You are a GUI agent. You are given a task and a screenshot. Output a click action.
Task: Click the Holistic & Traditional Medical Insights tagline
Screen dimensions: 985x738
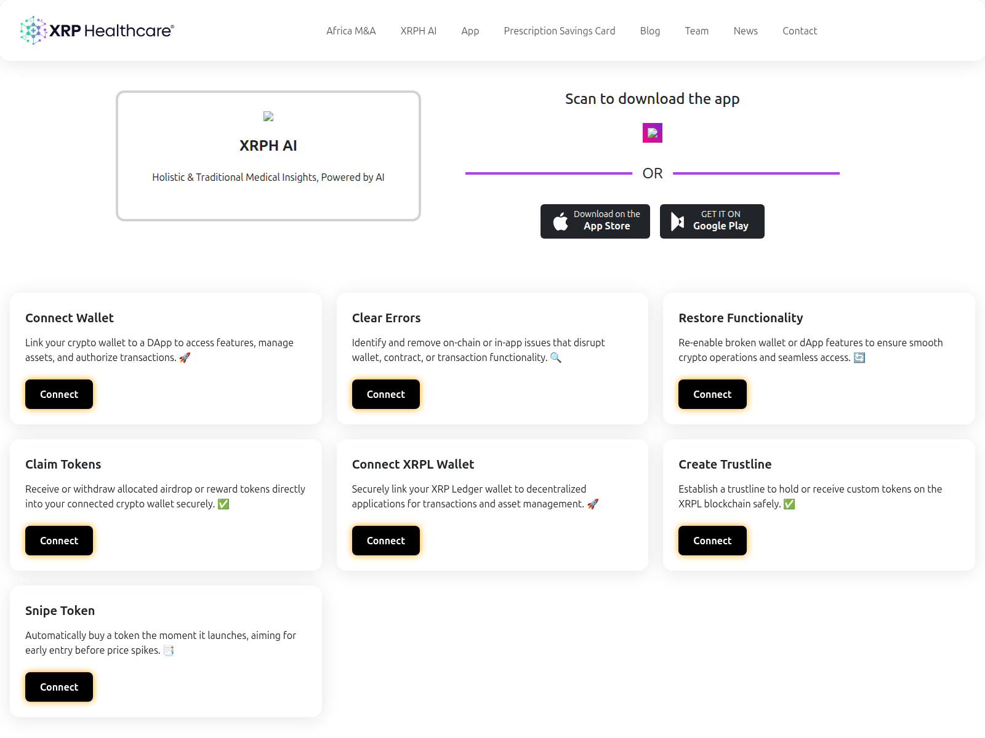[x=268, y=177]
